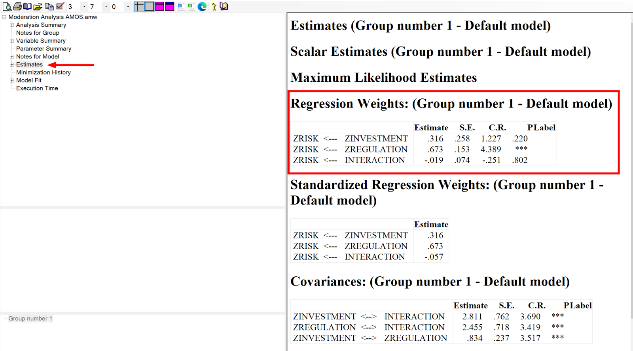The image size is (633, 351).
Task: Click the Microsoft Edge browser icon
Action: coord(202,6)
